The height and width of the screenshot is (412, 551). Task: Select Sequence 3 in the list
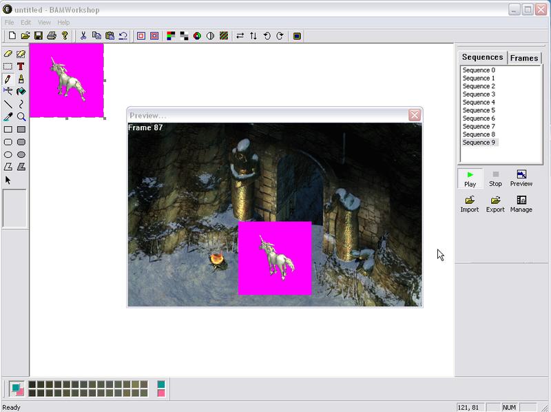point(479,94)
